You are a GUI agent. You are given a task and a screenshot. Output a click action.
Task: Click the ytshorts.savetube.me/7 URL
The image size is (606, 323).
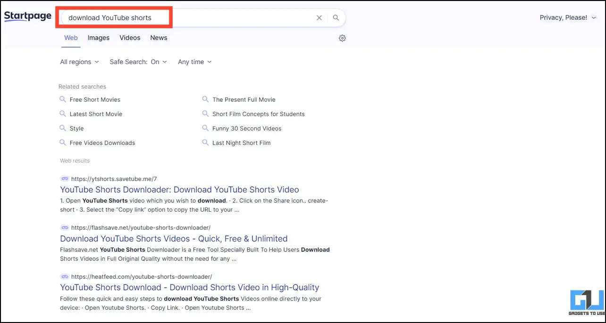coord(114,179)
